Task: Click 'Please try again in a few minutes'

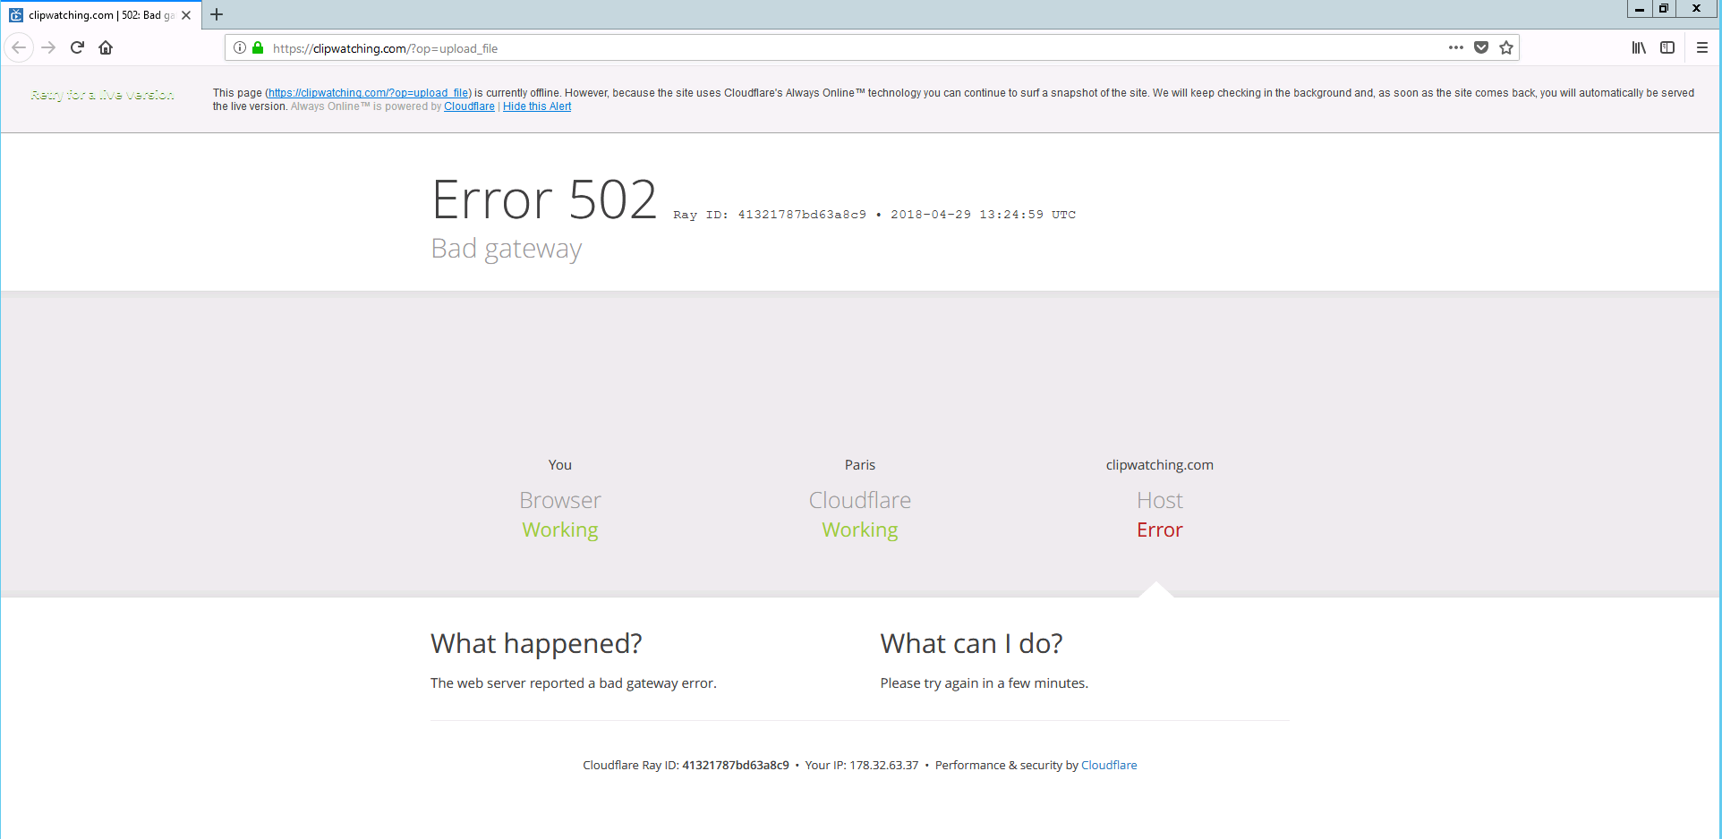Action: tap(984, 683)
